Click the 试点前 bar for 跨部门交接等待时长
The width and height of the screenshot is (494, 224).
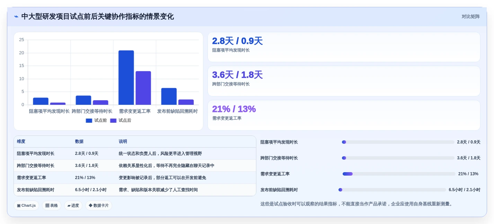(x=83, y=100)
